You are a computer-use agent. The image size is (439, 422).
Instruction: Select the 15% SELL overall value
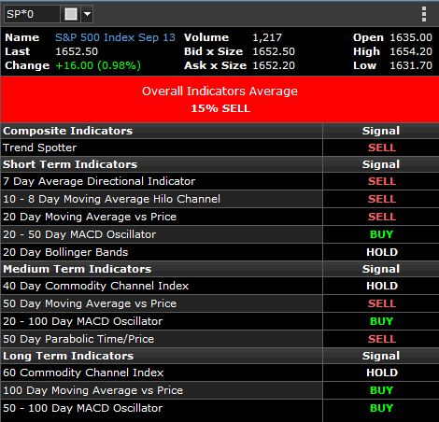(220, 108)
